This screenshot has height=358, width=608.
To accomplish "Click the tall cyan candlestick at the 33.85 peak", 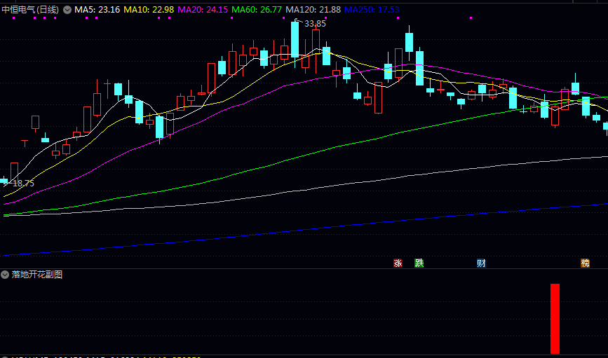I will click(295, 39).
